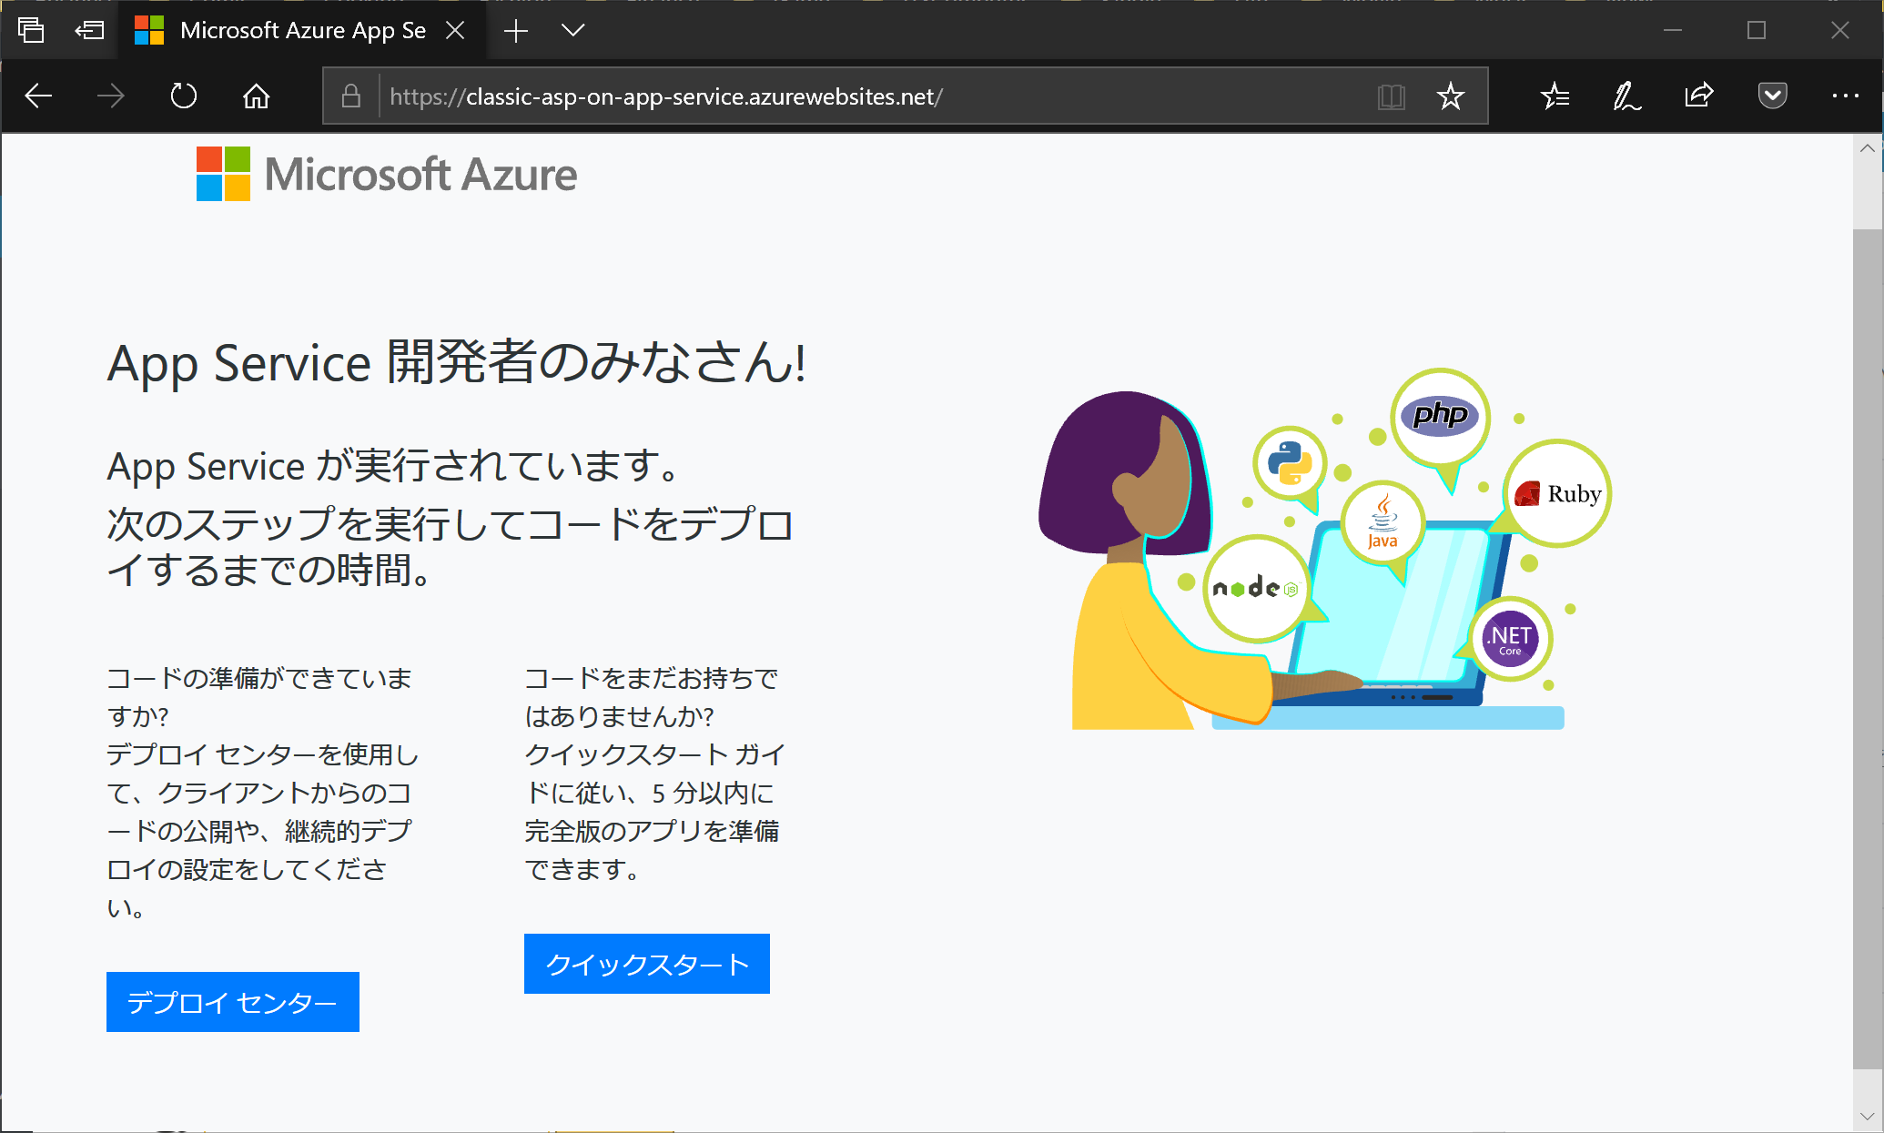The height and width of the screenshot is (1133, 1884).
Task: Toggle reading view icon
Action: point(1392,96)
